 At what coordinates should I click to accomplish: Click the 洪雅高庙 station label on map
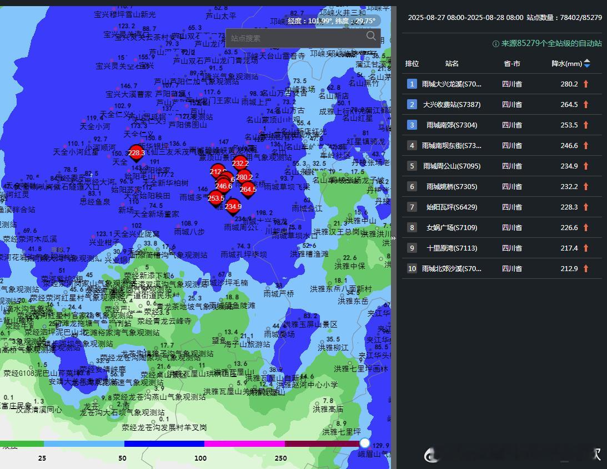click(x=328, y=409)
